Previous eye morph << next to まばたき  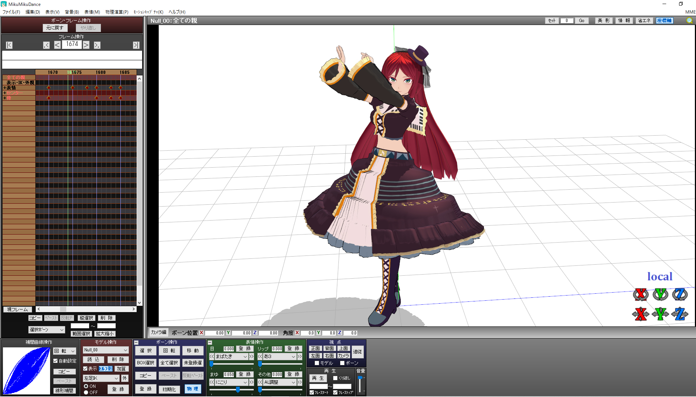(x=212, y=356)
